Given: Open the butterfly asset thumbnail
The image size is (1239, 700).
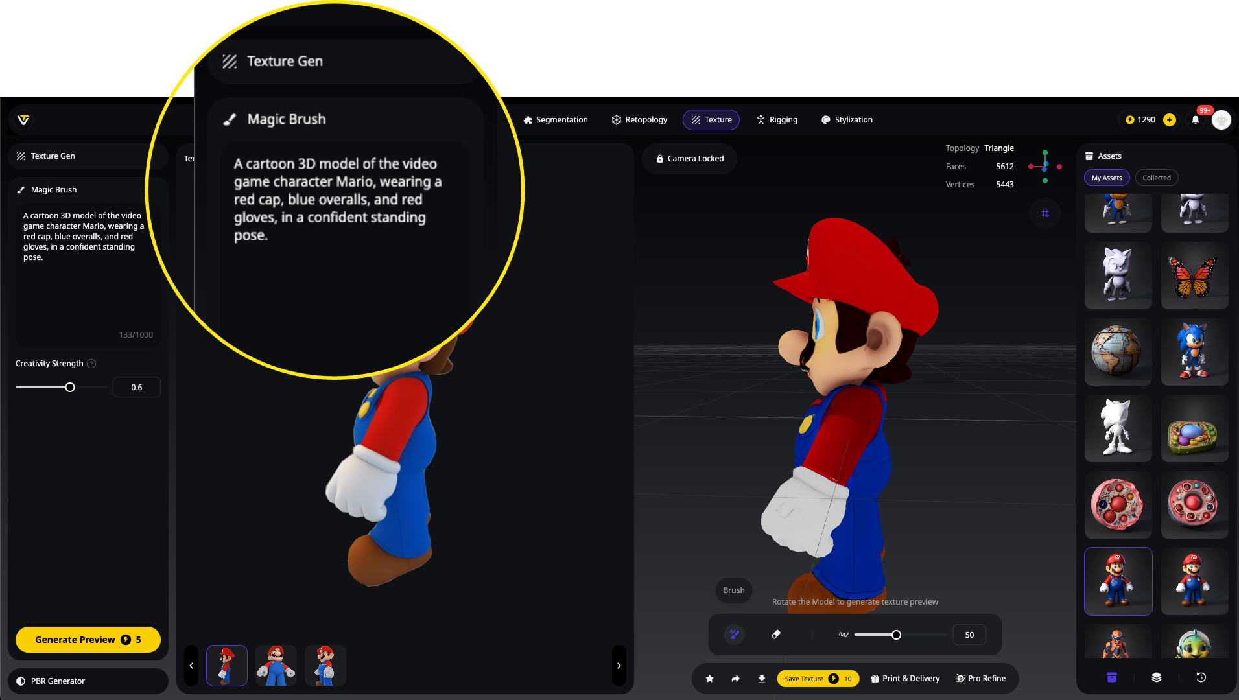Looking at the screenshot, I should 1194,275.
